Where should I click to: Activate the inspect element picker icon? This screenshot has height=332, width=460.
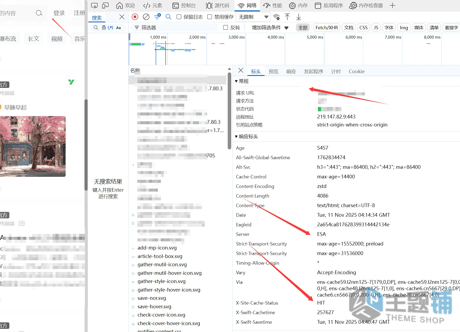(94, 6)
